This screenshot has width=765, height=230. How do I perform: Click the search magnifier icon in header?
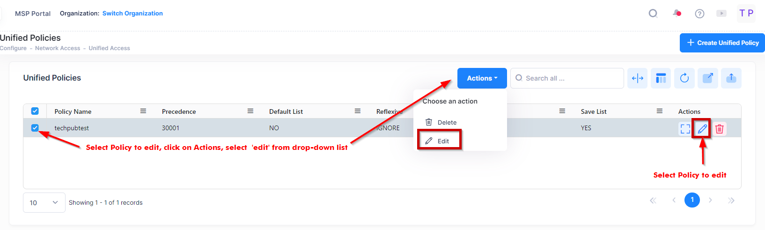653,14
